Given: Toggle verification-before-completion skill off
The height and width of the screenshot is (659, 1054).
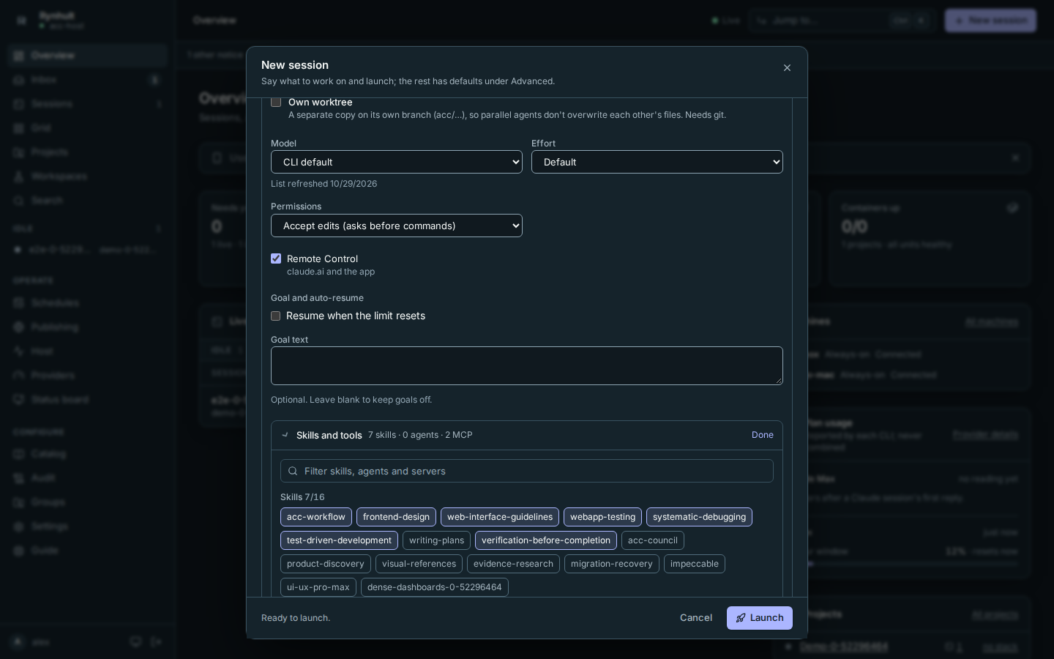Looking at the screenshot, I should tap(546, 540).
